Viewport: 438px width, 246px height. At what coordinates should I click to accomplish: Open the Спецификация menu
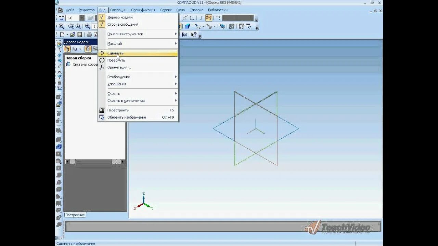pos(143,10)
